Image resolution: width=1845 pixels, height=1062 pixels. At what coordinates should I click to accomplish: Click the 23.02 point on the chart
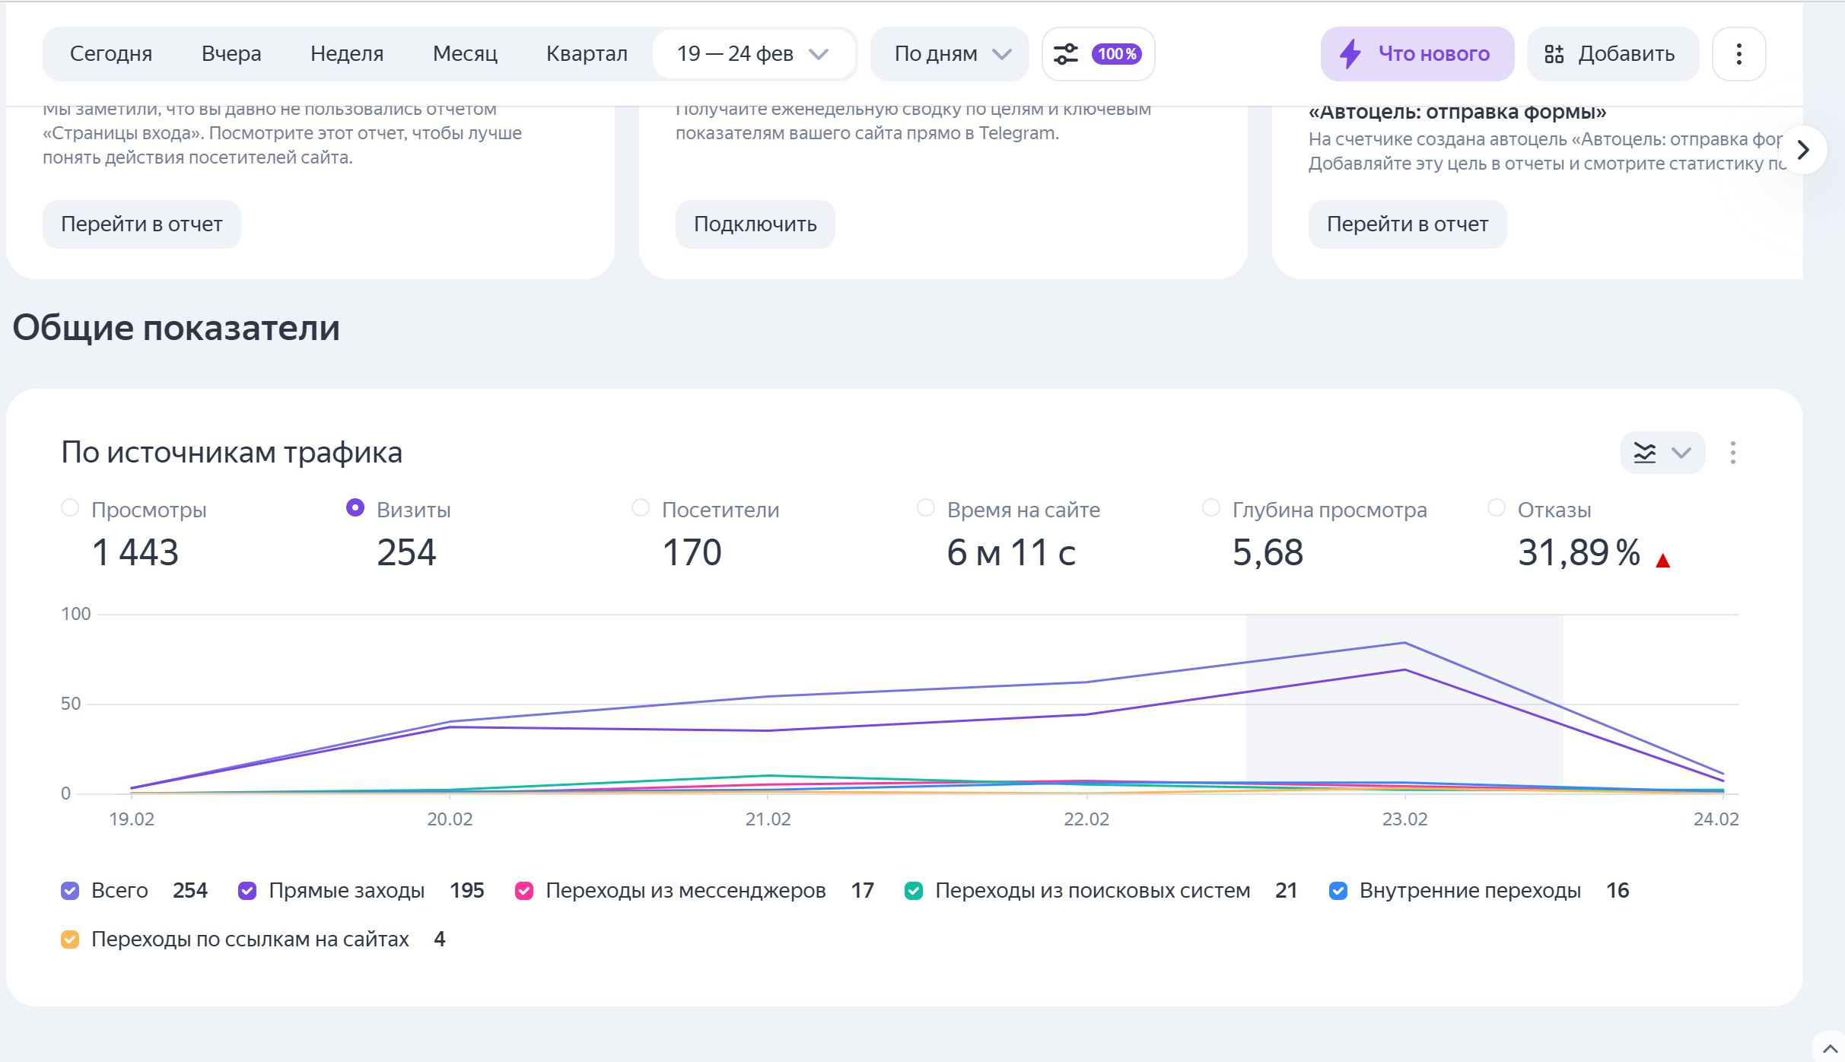point(1404,644)
